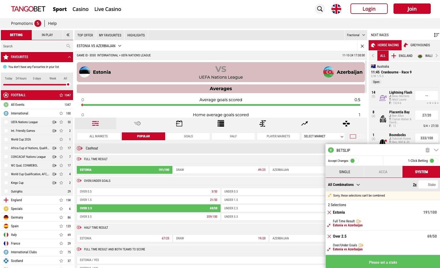Screen dimensions: 440x268
Task: Switch to two-column market layout icon
Action: [x=361, y=136]
